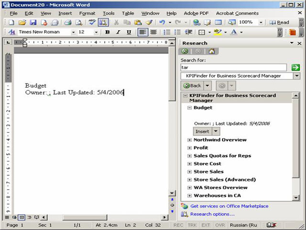Viewport: 306px width, 230px height.
Task: Apply font color A button
Action: tap(234, 32)
